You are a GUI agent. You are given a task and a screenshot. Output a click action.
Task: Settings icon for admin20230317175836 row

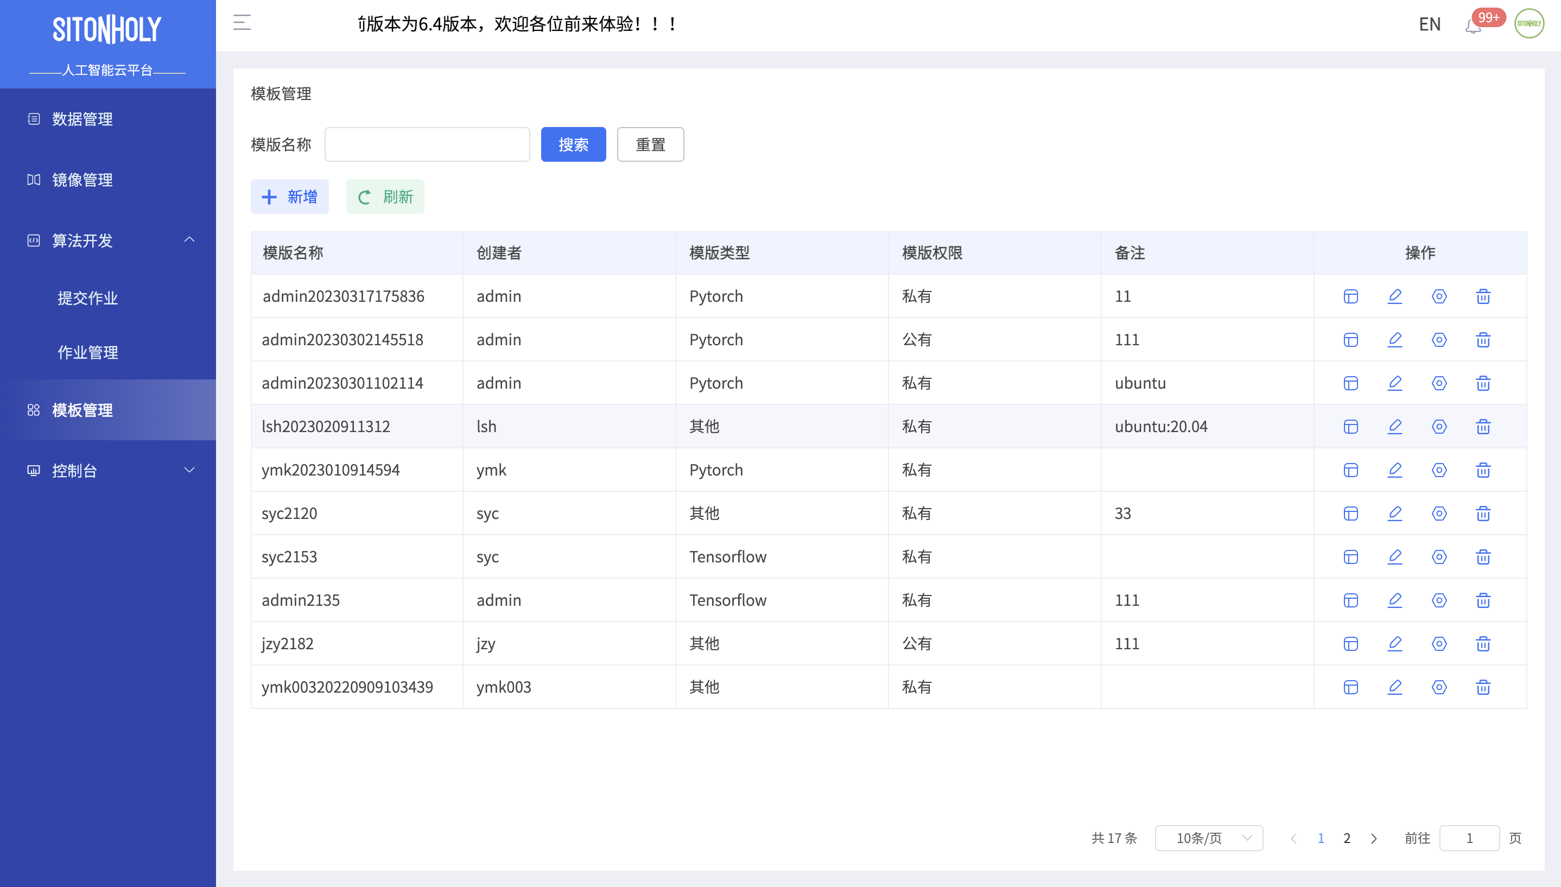(1438, 296)
